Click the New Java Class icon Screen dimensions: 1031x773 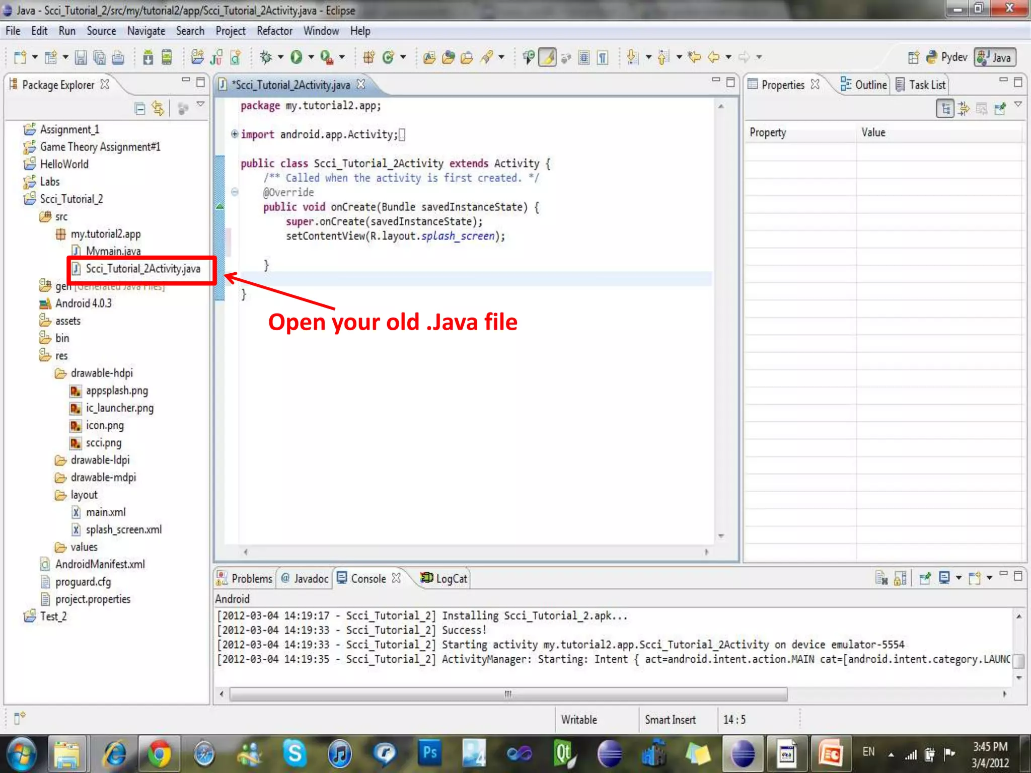click(x=388, y=57)
